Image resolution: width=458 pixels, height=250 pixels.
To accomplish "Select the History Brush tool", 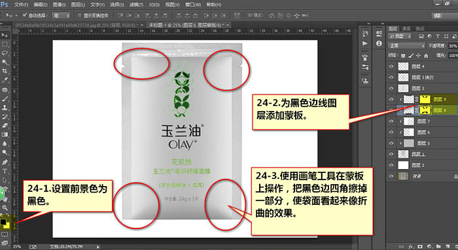I will point(5,117).
